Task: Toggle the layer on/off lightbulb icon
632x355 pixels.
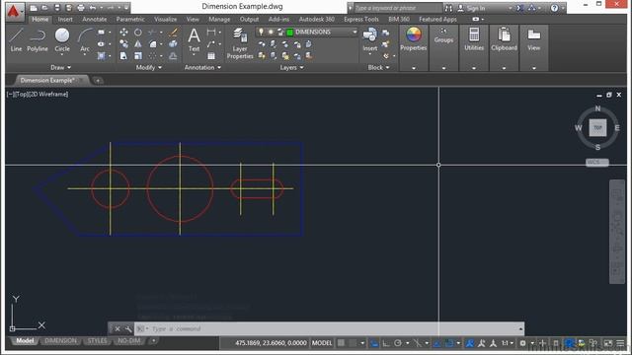Action: point(261,32)
